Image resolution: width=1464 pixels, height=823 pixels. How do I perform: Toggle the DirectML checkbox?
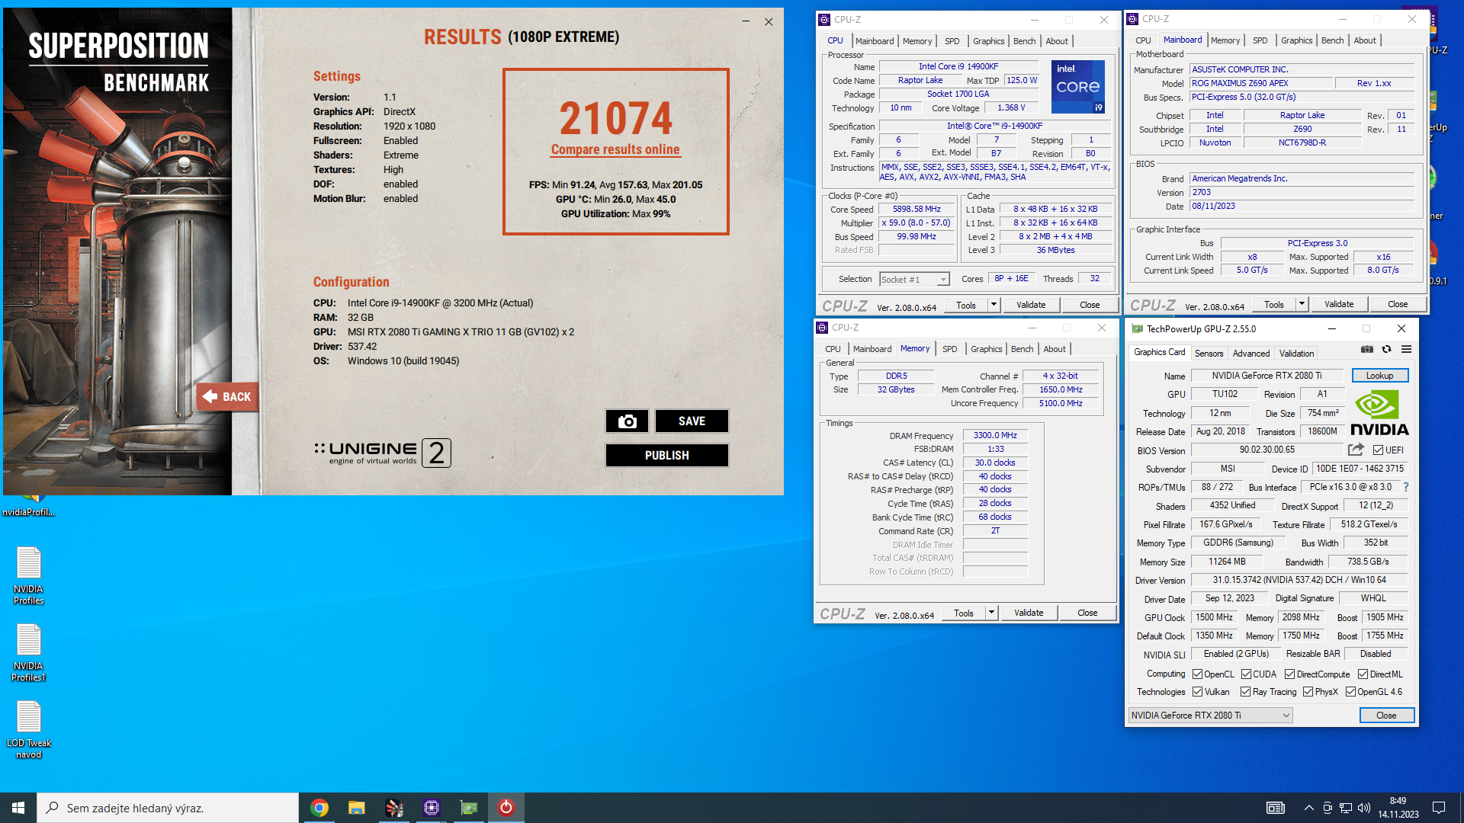(1363, 674)
